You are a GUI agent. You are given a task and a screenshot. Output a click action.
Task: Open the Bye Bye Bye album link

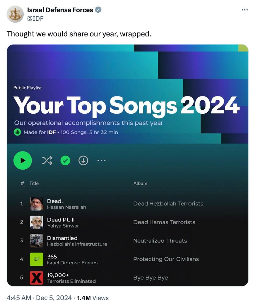click(151, 278)
